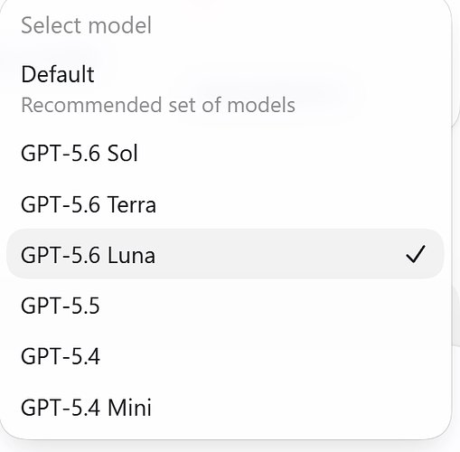
Task: Pick GPT-5.5 as the model
Action: click(225, 306)
